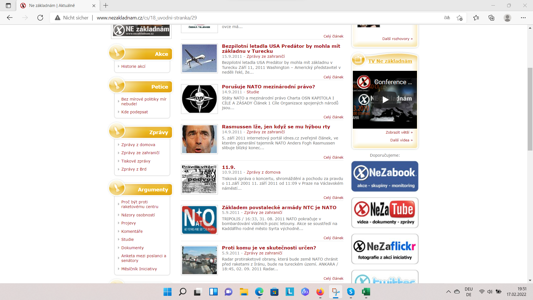Click the Predator drone thumbnail

pos(199,58)
